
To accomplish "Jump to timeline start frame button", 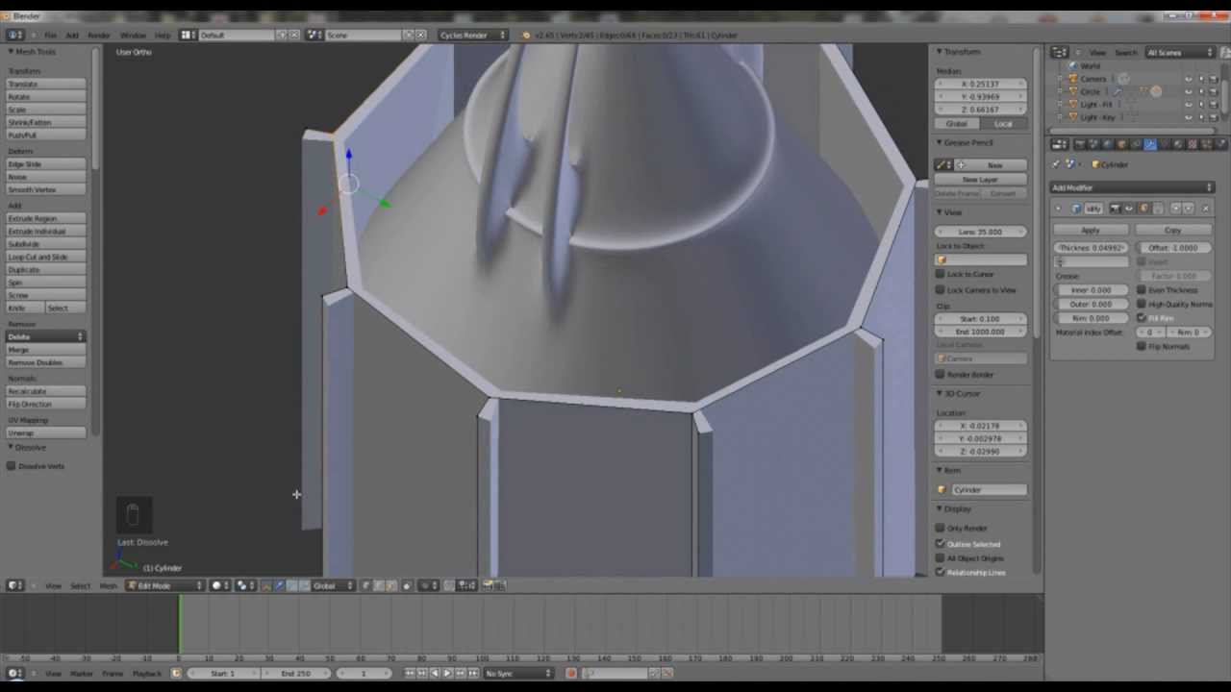I will [x=409, y=673].
